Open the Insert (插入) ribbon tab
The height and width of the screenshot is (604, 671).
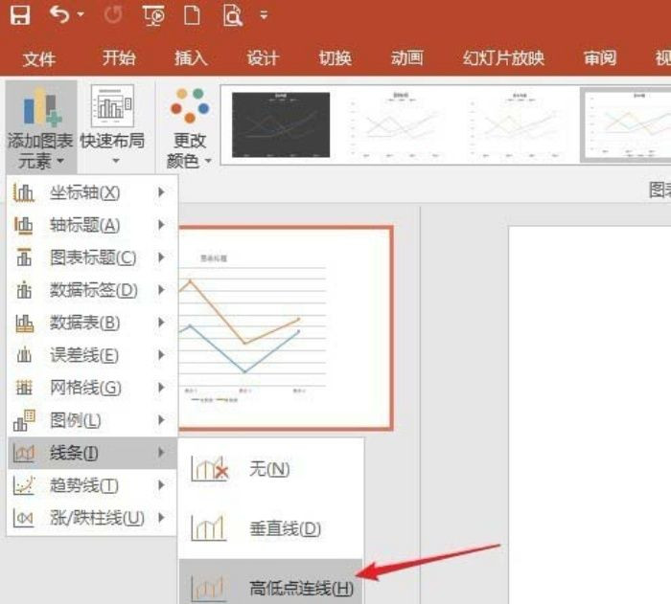click(x=191, y=58)
